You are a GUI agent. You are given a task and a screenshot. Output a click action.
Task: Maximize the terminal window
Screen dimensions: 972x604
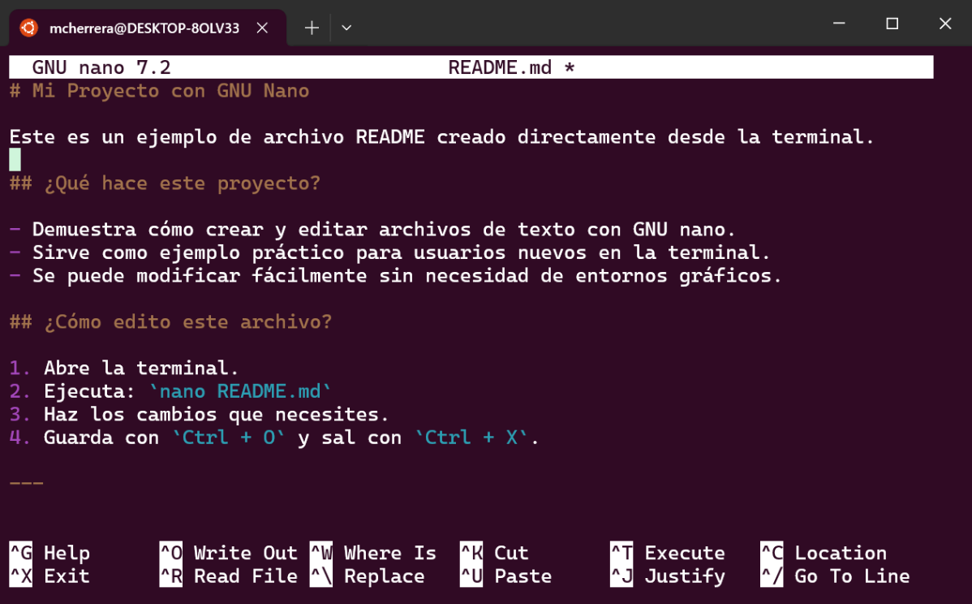click(892, 24)
